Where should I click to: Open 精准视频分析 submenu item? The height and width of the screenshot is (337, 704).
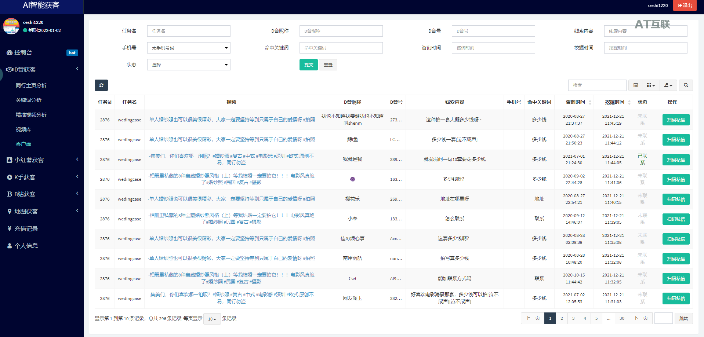coord(31,115)
